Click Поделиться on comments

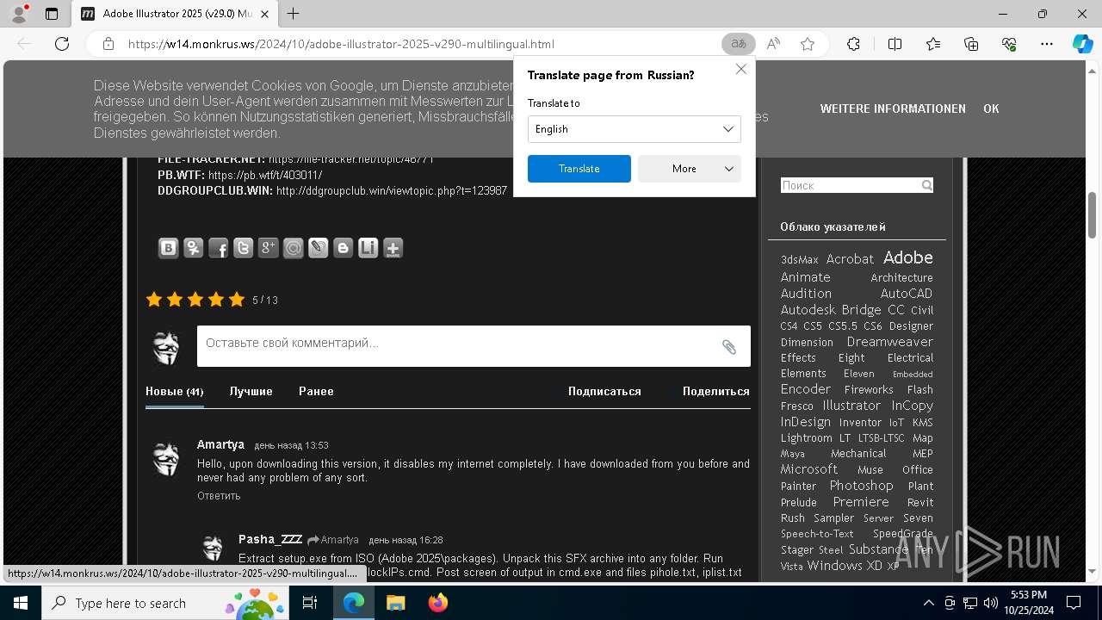click(716, 391)
